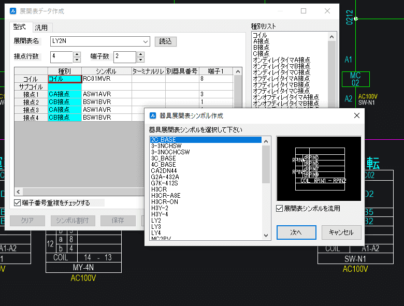Click the MC 02 symbol in drawing
This screenshot has height=306, width=404.
tap(355, 79)
